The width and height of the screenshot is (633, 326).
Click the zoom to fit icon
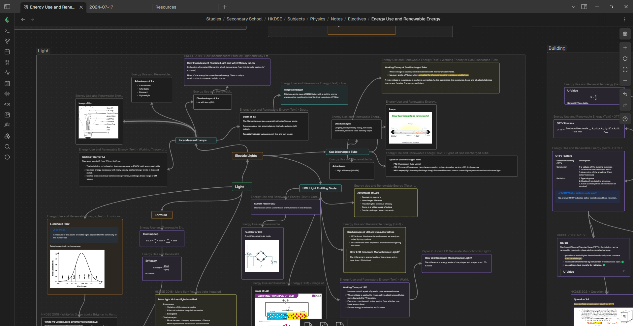pos(625,69)
